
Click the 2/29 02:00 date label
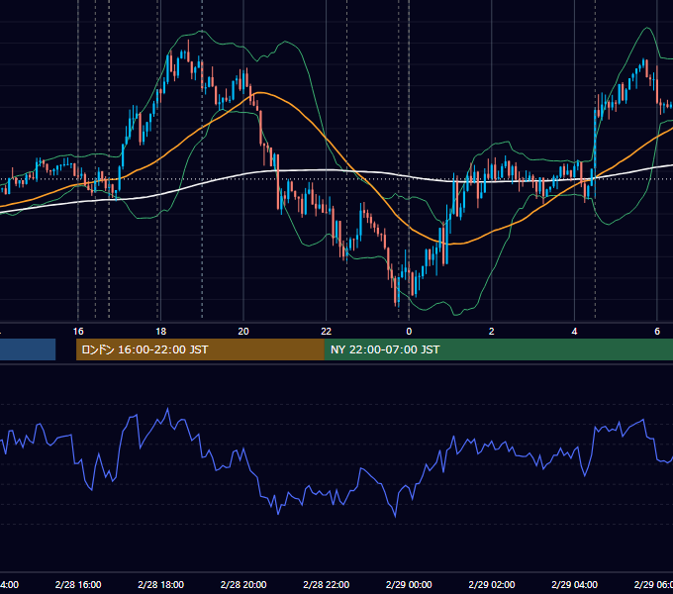pyautogui.click(x=492, y=584)
